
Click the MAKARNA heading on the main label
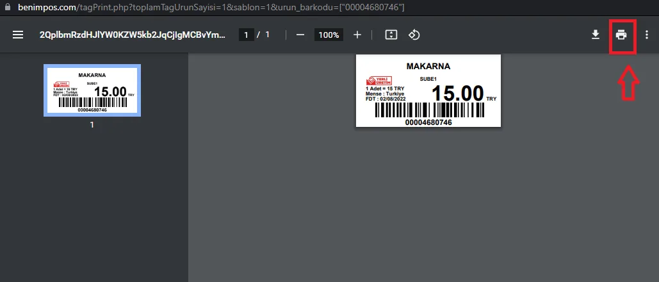point(428,66)
